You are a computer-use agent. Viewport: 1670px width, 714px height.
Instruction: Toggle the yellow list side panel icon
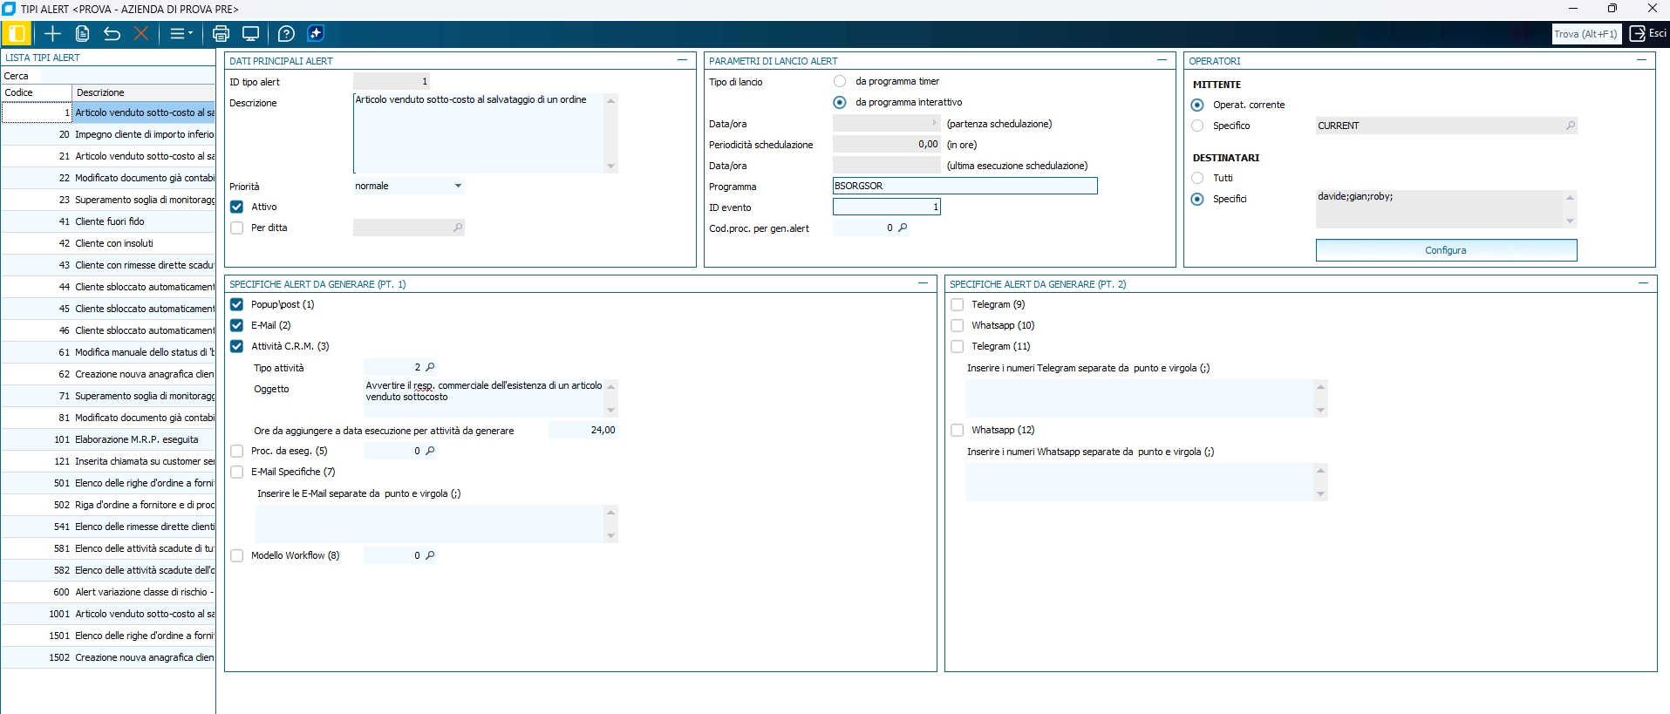[x=17, y=34]
